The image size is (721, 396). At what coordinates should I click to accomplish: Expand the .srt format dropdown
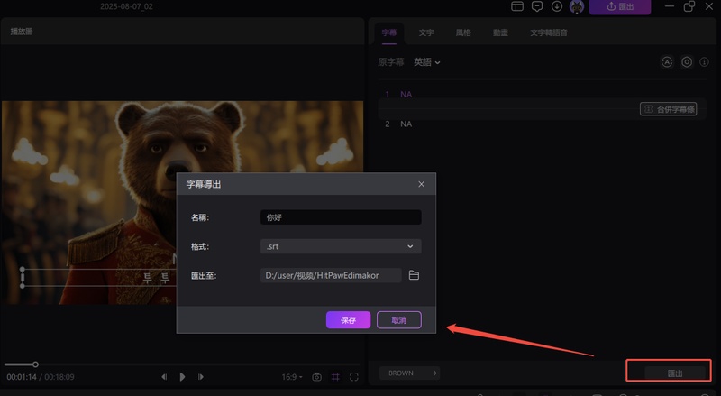(x=341, y=246)
